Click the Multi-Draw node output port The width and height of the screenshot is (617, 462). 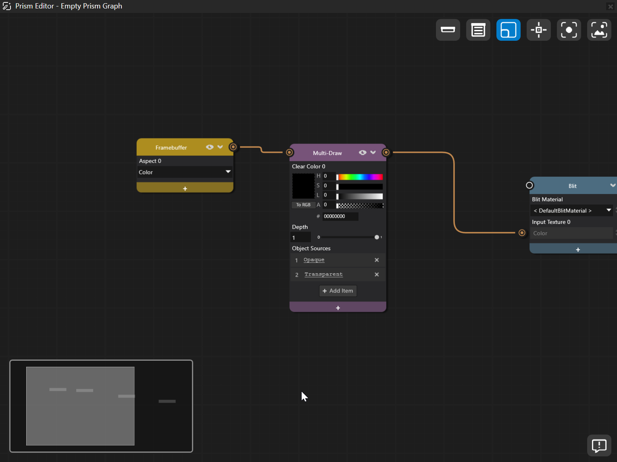point(386,153)
